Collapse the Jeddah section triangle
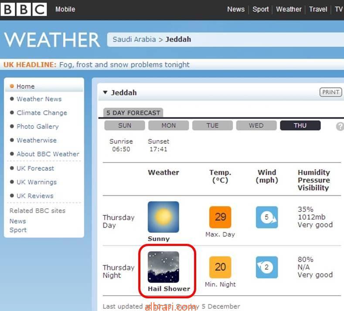This screenshot has height=311, width=344. pyautogui.click(x=105, y=92)
